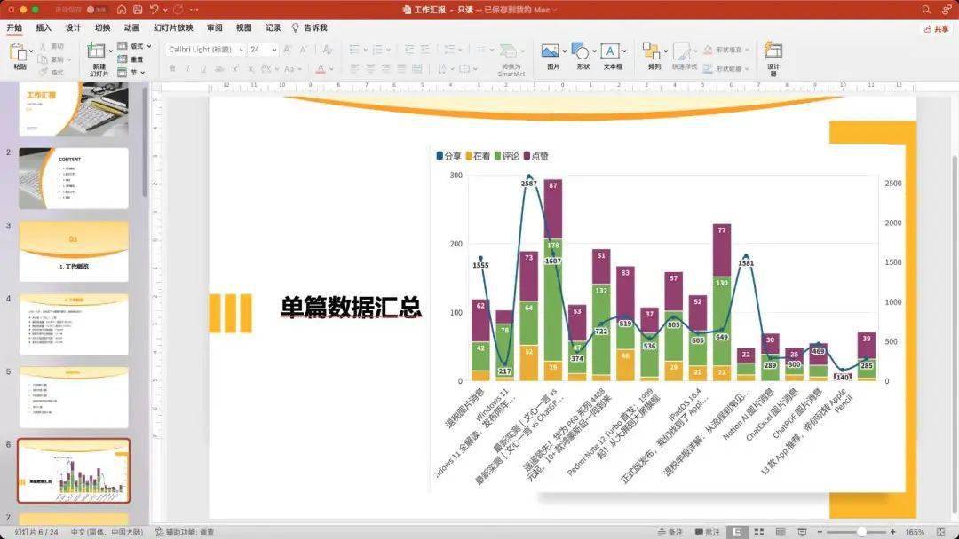Click the zoom in plus button
959x539 pixels.
coord(893,532)
